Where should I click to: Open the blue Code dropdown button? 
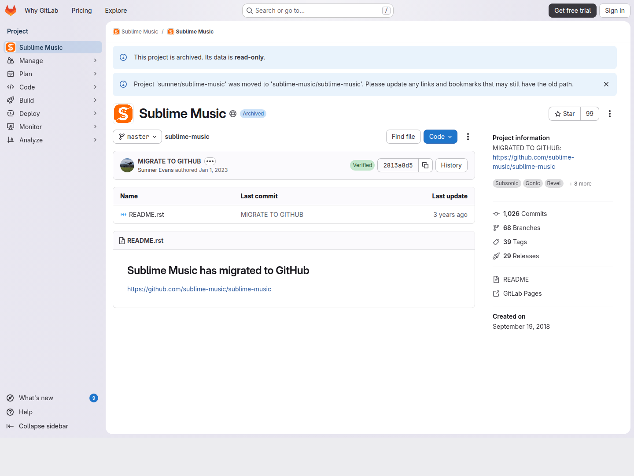(x=440, y=137)
